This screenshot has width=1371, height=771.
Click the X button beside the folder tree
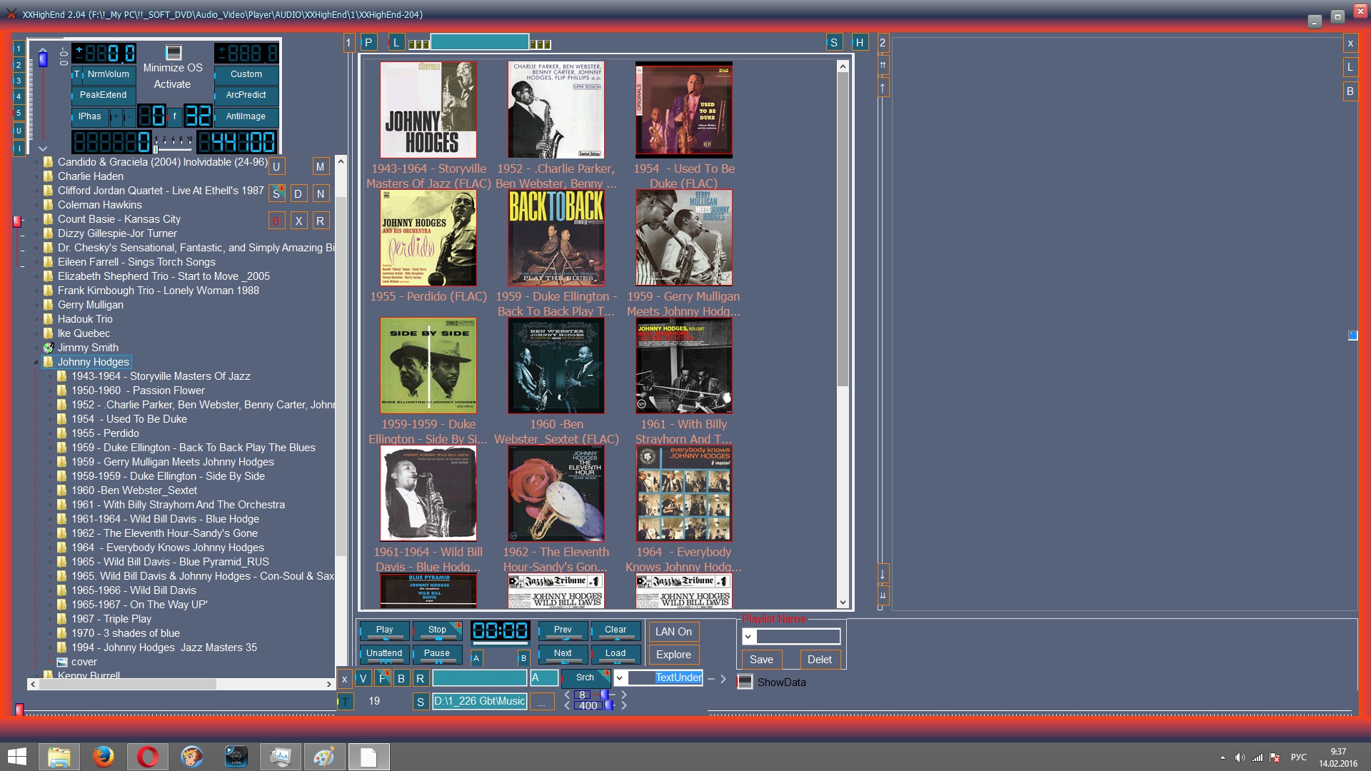[x=298, y=221]
